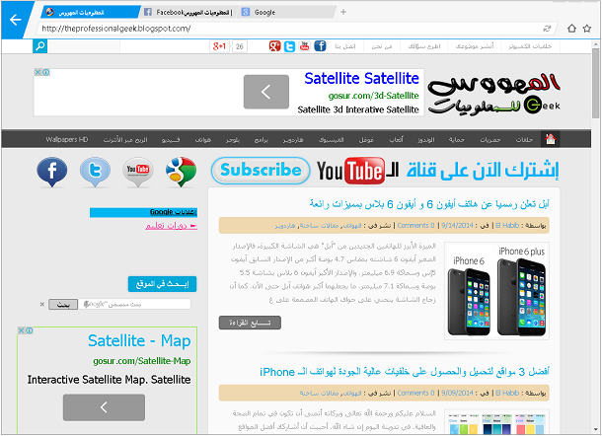Viewport: 602px width, 436px height.
Task: Open ad info icon on sidebar ad
Action: pyautogui.click(x=30, y=330)
